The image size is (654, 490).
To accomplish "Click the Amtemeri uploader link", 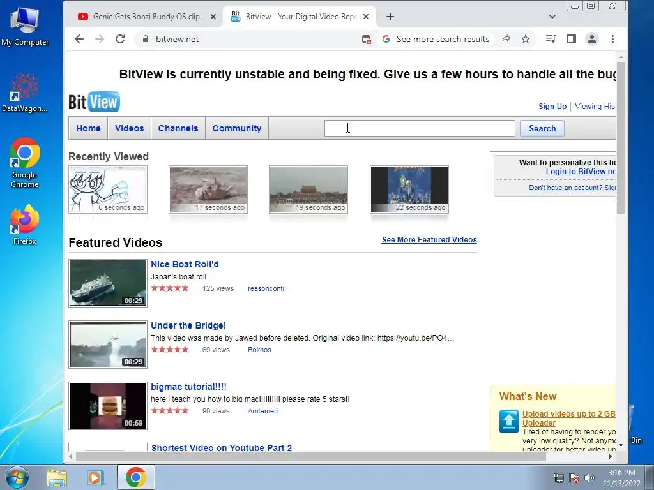I will coord(262,411).
